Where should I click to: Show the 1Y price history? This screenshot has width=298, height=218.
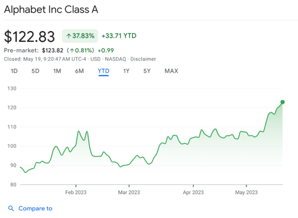point(126,71)
